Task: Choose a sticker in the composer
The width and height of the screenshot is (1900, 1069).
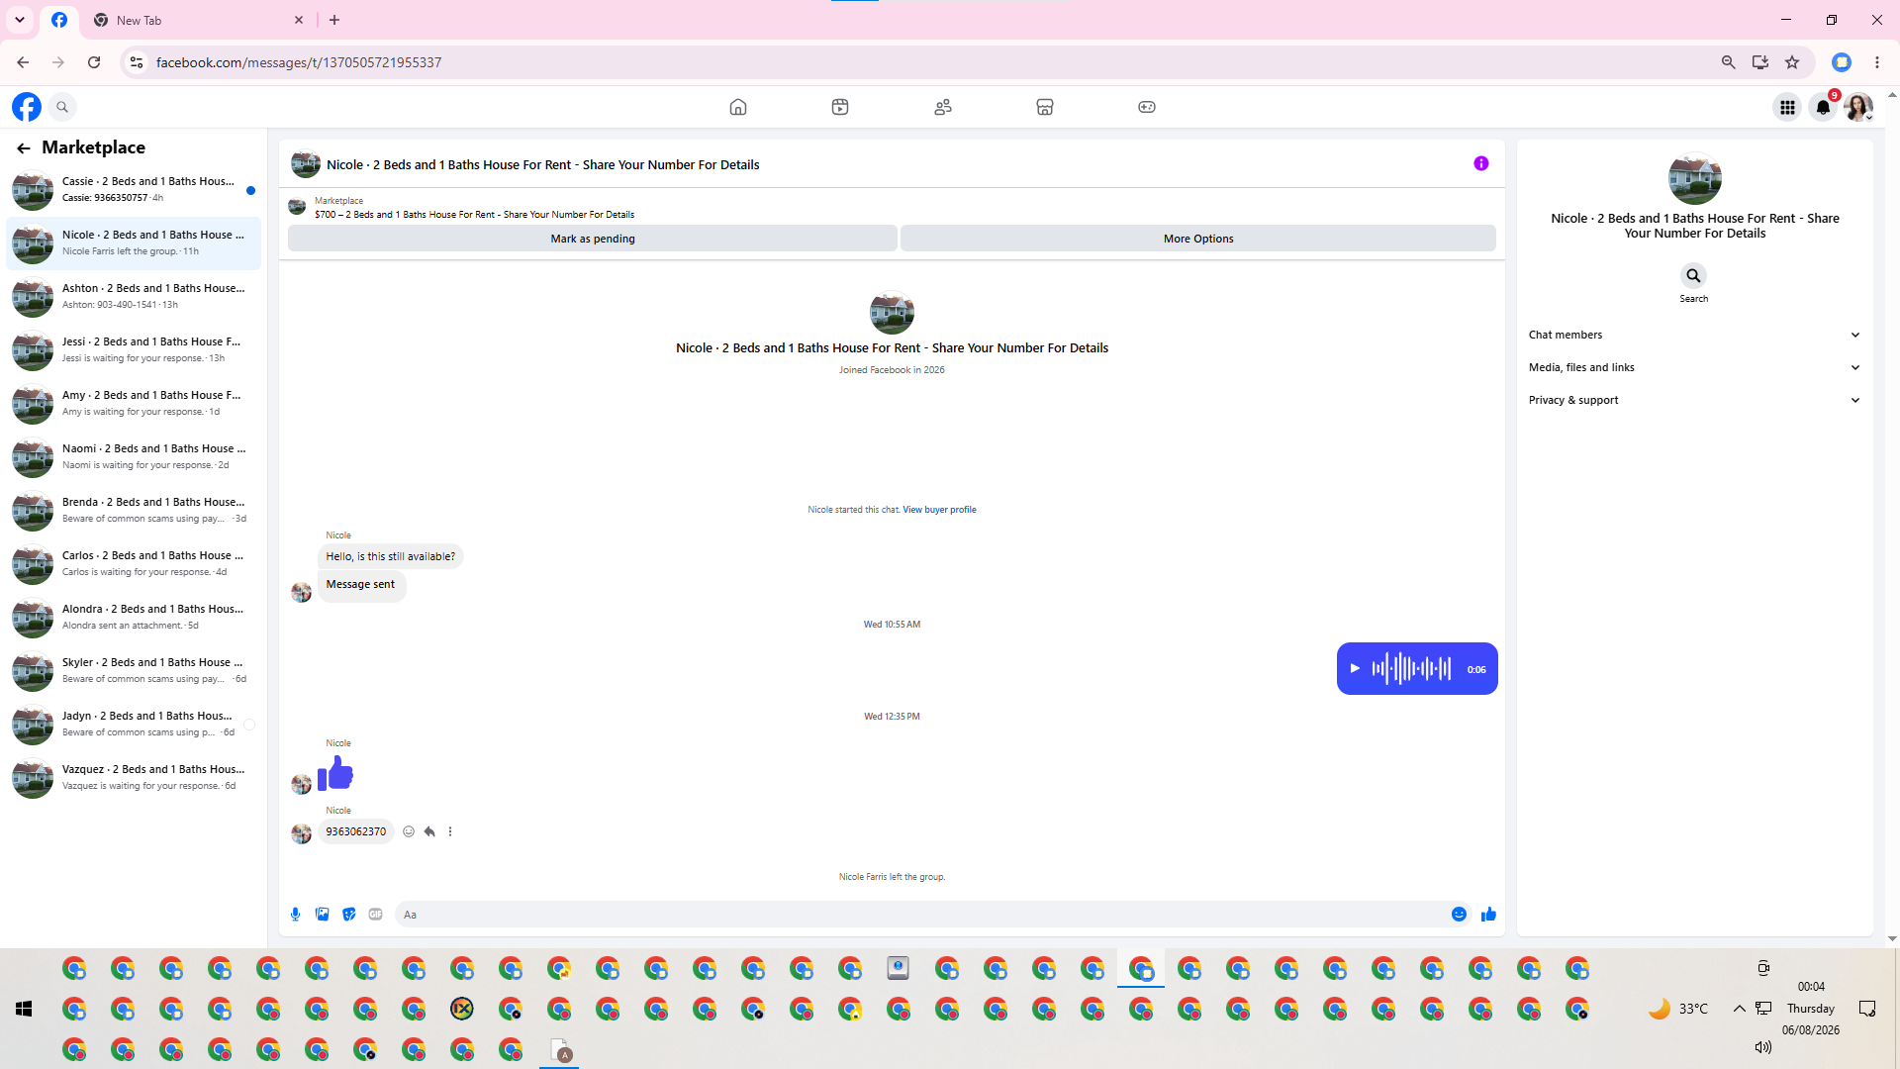Action: pos(348,915)
